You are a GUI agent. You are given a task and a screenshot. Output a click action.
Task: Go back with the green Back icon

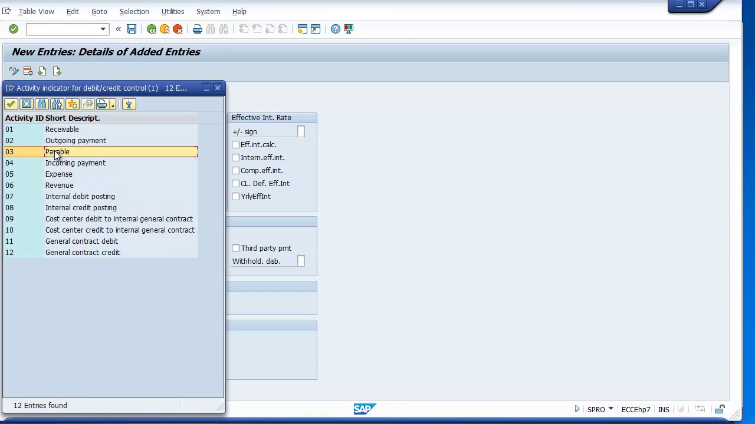[152, 29]
